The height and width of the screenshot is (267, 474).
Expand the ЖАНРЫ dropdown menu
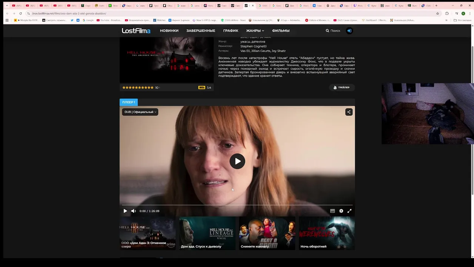[x=255, y=31]
